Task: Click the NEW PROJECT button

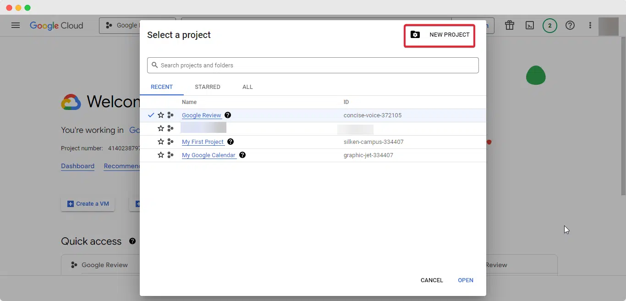Action: (439, 35)
